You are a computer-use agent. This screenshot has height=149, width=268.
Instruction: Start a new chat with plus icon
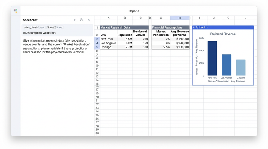pos(75,20)
